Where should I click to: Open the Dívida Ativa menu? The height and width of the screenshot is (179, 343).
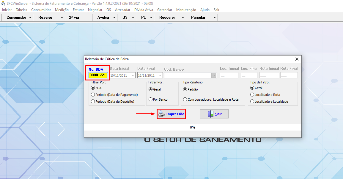(x=144, y=10)
